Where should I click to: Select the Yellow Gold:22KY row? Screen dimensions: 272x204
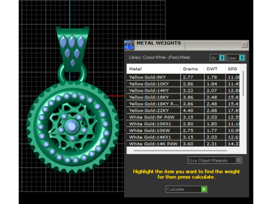[183, 110]
